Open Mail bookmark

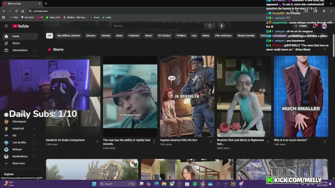14,17
